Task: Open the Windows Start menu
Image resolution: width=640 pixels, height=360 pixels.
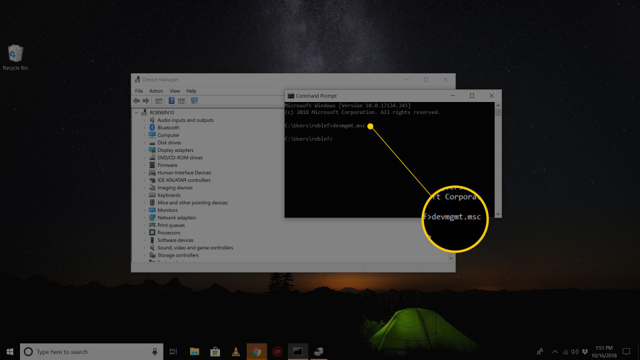Action: coord(10,352)
